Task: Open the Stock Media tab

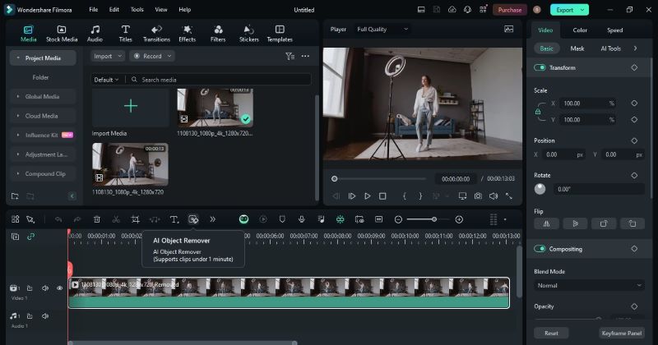Action: [62, 34]
